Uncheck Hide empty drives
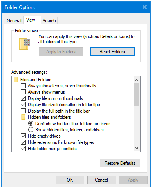 click(23, 136)
